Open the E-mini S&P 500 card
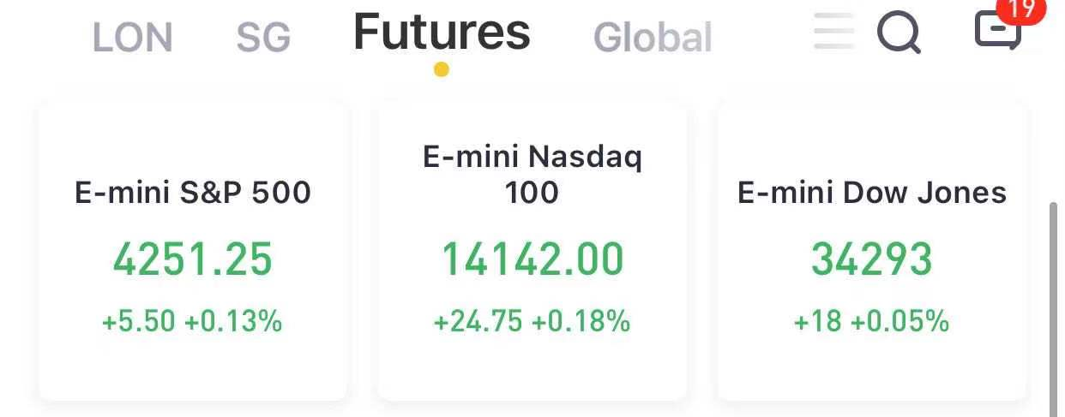The image size is (1065, 417). (193, 250)
